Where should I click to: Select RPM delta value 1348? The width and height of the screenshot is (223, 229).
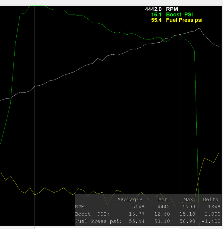(x=214, y=207)
